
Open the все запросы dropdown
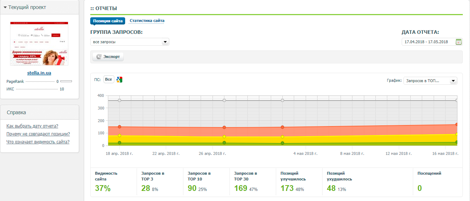pyautogui.click(x=130, y=42)
